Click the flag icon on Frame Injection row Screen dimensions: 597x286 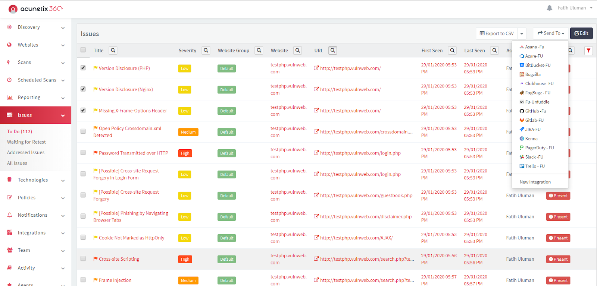click(96, 280)
